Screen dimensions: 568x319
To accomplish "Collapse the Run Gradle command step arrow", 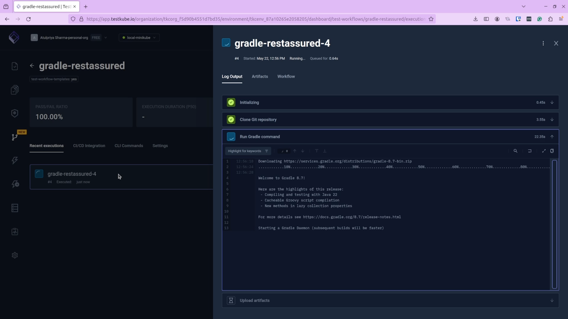I will point(552,136).
